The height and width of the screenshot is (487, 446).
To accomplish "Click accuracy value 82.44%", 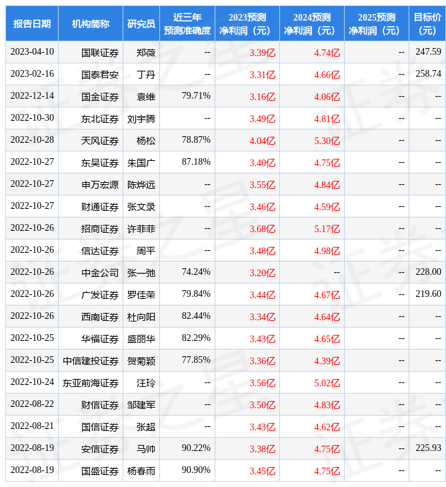I will click(196, 316).
